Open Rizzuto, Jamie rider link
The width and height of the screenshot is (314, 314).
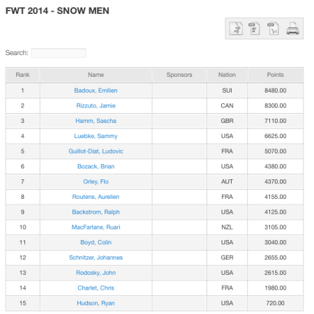(x=96, y=105)
